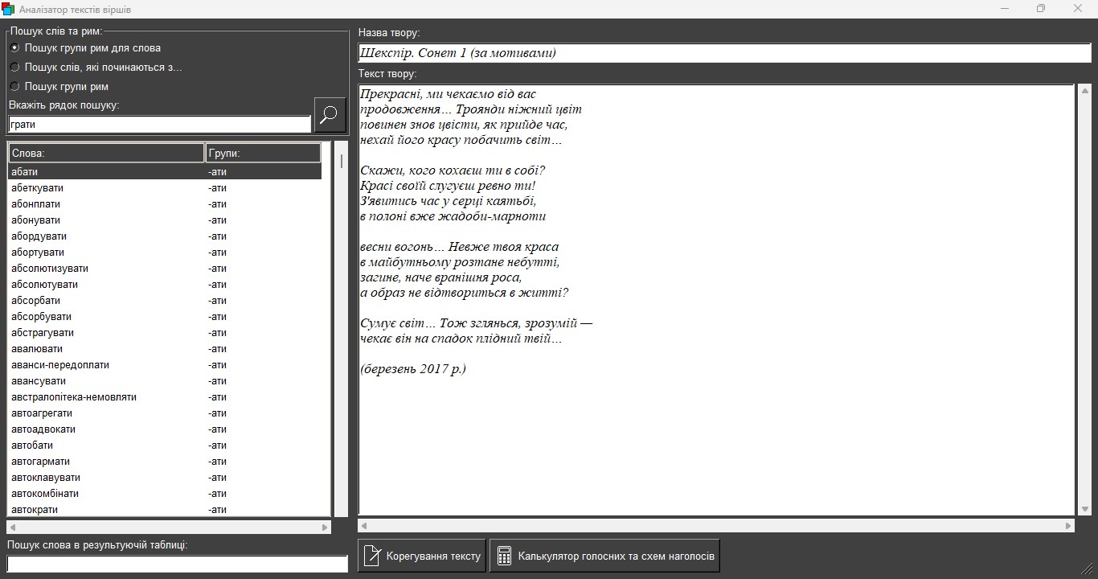Select word 'абсорбувати' row
The image size is (1098, 579).
(x=165, y=317)
